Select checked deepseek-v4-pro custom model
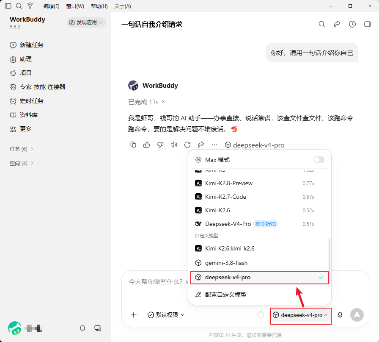The image size is (379, 342). (x=259, y=277)
